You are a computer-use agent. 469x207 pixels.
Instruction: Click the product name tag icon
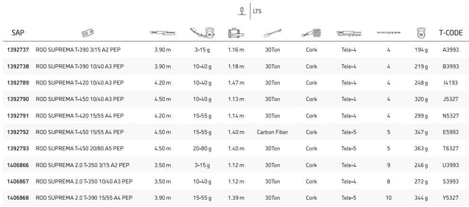[88, 33]
